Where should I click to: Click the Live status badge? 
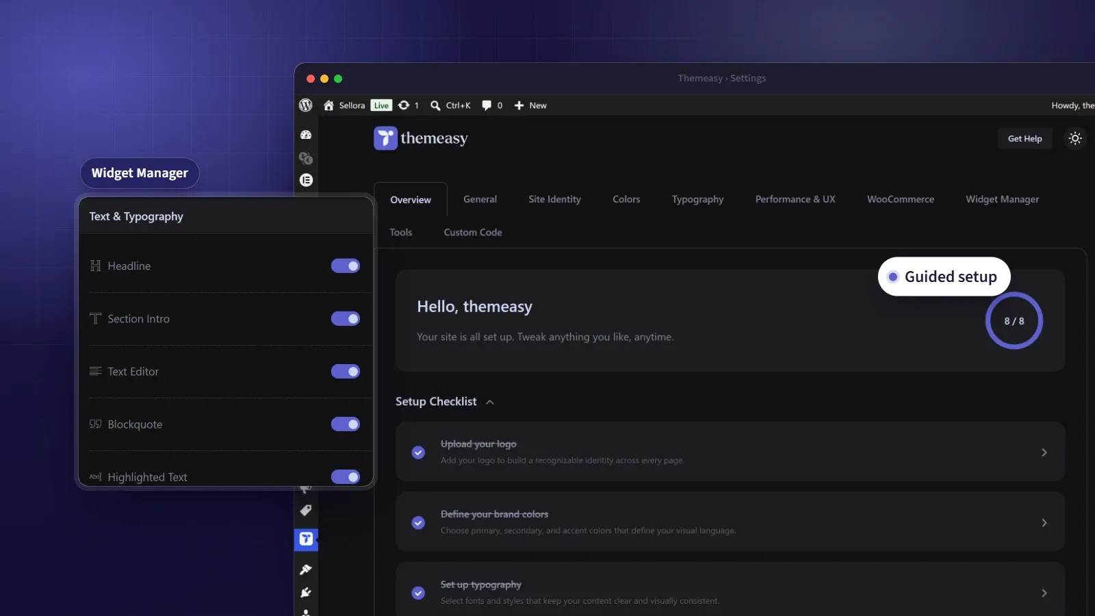pyautogui.click(x=381, y=105)
